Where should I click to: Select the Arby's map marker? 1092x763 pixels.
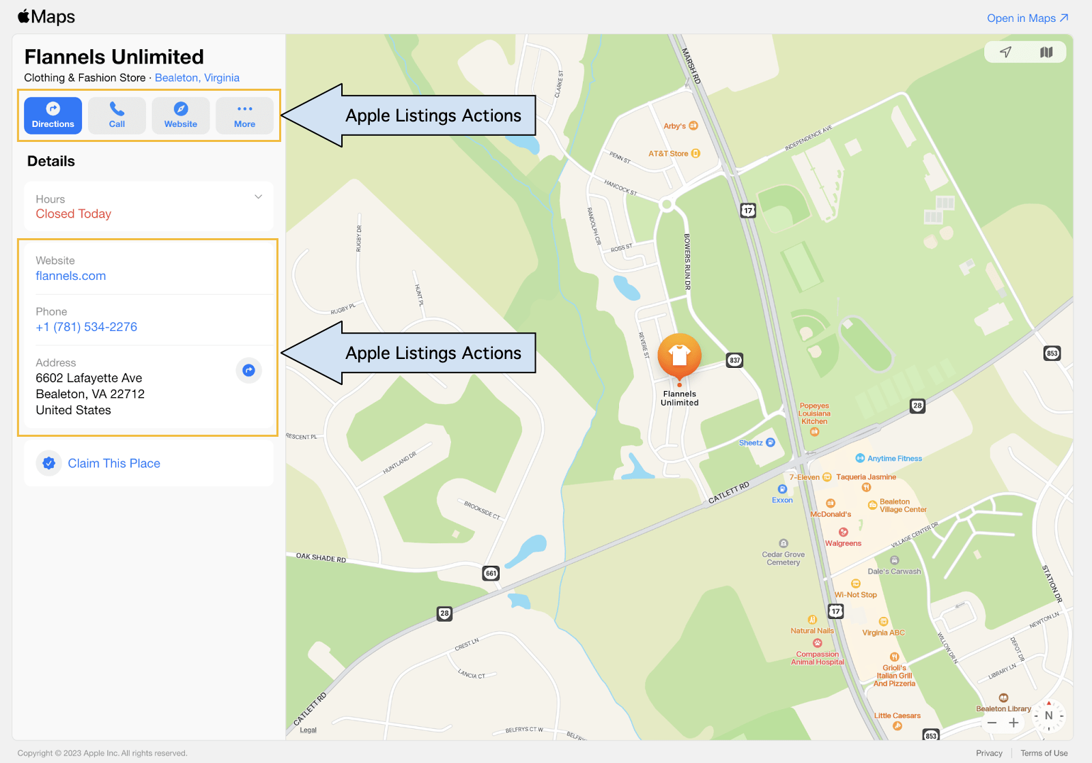point(693,126)
